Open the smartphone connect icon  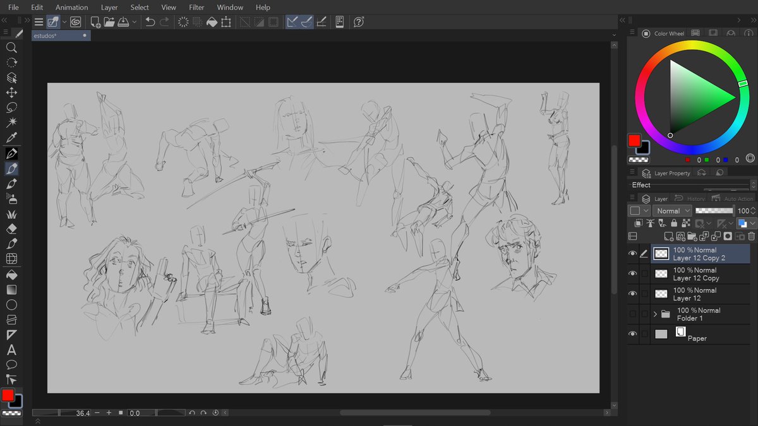(x=339, y=22)
